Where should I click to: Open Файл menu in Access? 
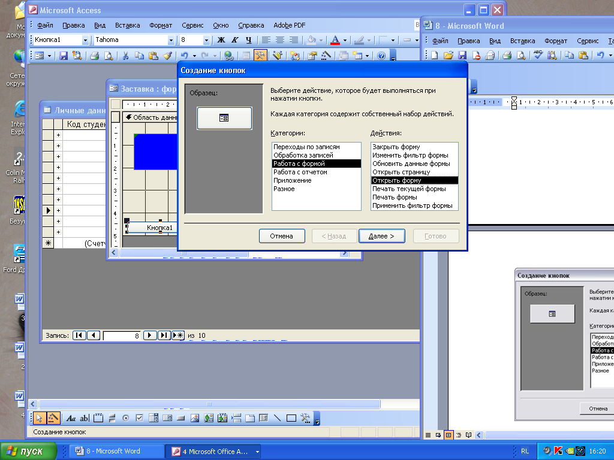45,25
